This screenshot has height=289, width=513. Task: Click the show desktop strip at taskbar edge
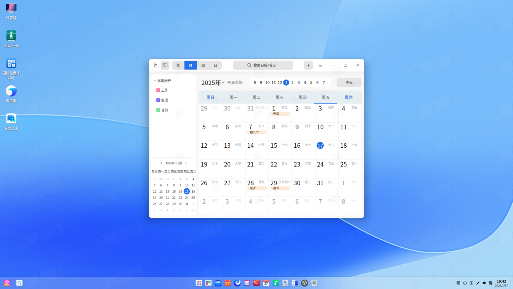coord(511,283)
